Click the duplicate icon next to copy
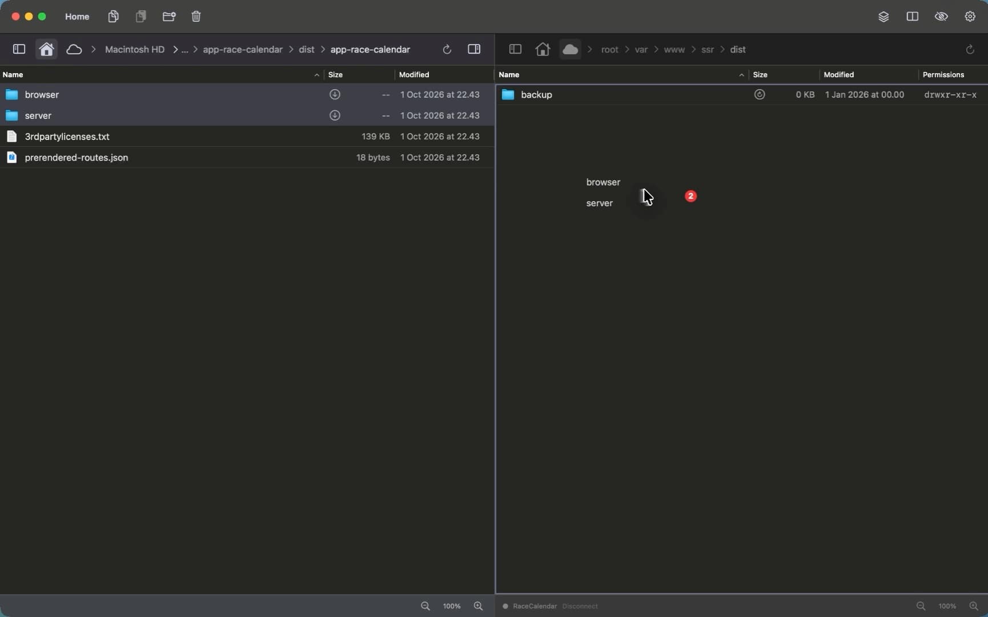The height and width of the screenshot is (617, 988). click(x=141, y=17)
